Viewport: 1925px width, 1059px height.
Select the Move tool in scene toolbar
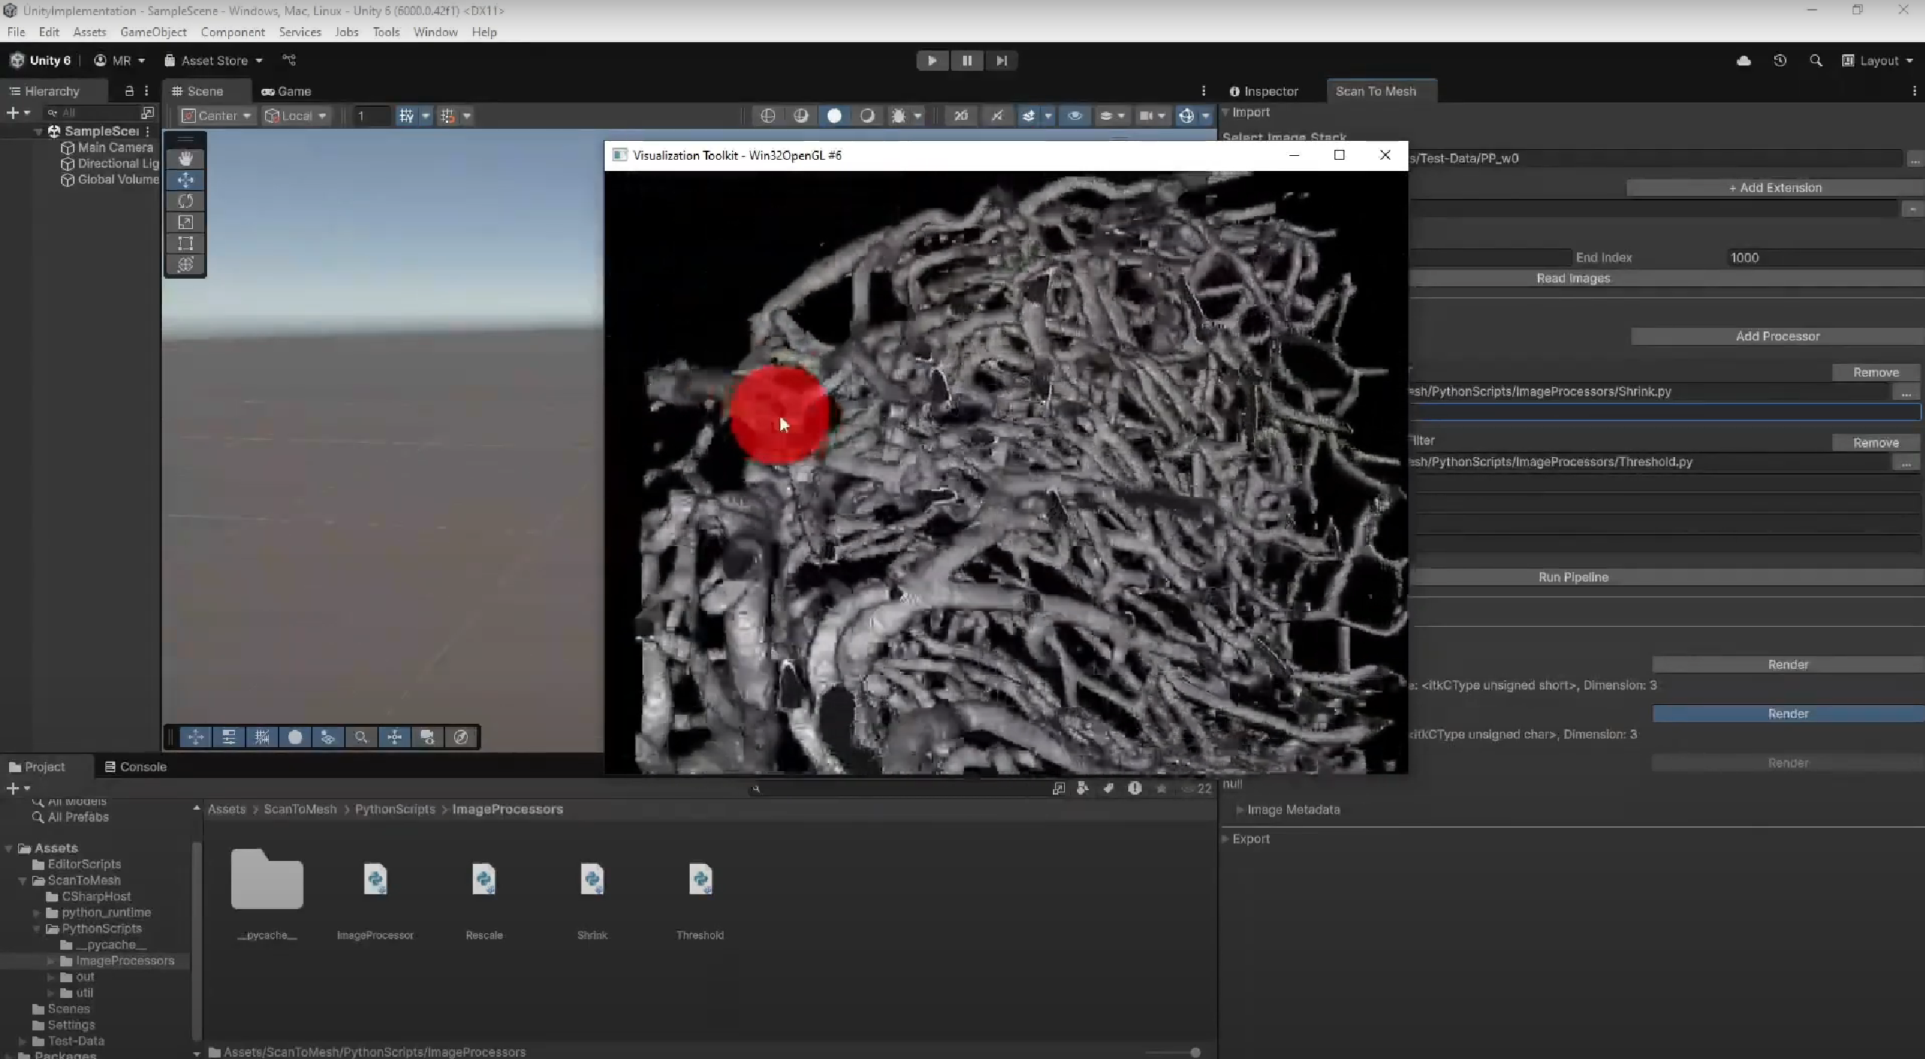185,180
